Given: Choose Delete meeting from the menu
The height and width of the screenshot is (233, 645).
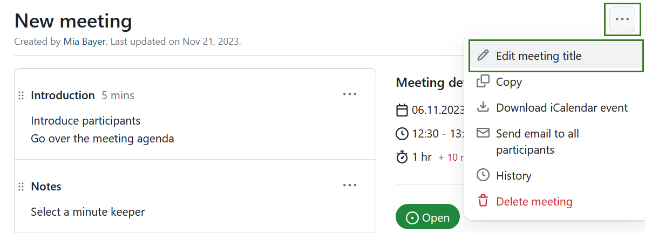Looking at the screenshot, I should click(534, 202).
